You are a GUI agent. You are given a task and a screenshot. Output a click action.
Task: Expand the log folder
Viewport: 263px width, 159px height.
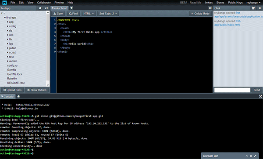point(7,43)
